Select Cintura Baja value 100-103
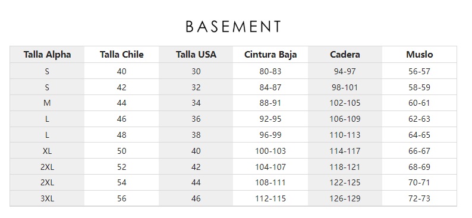472x218 pixels. (x=270, y=151)
